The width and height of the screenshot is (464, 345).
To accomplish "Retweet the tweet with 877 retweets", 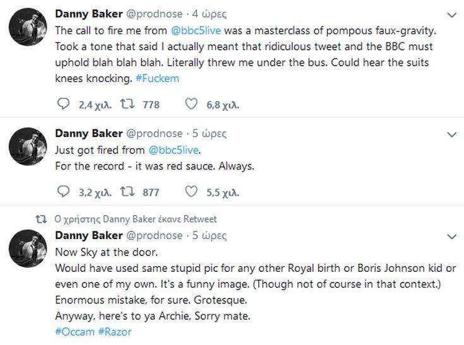I will (125, 192).
